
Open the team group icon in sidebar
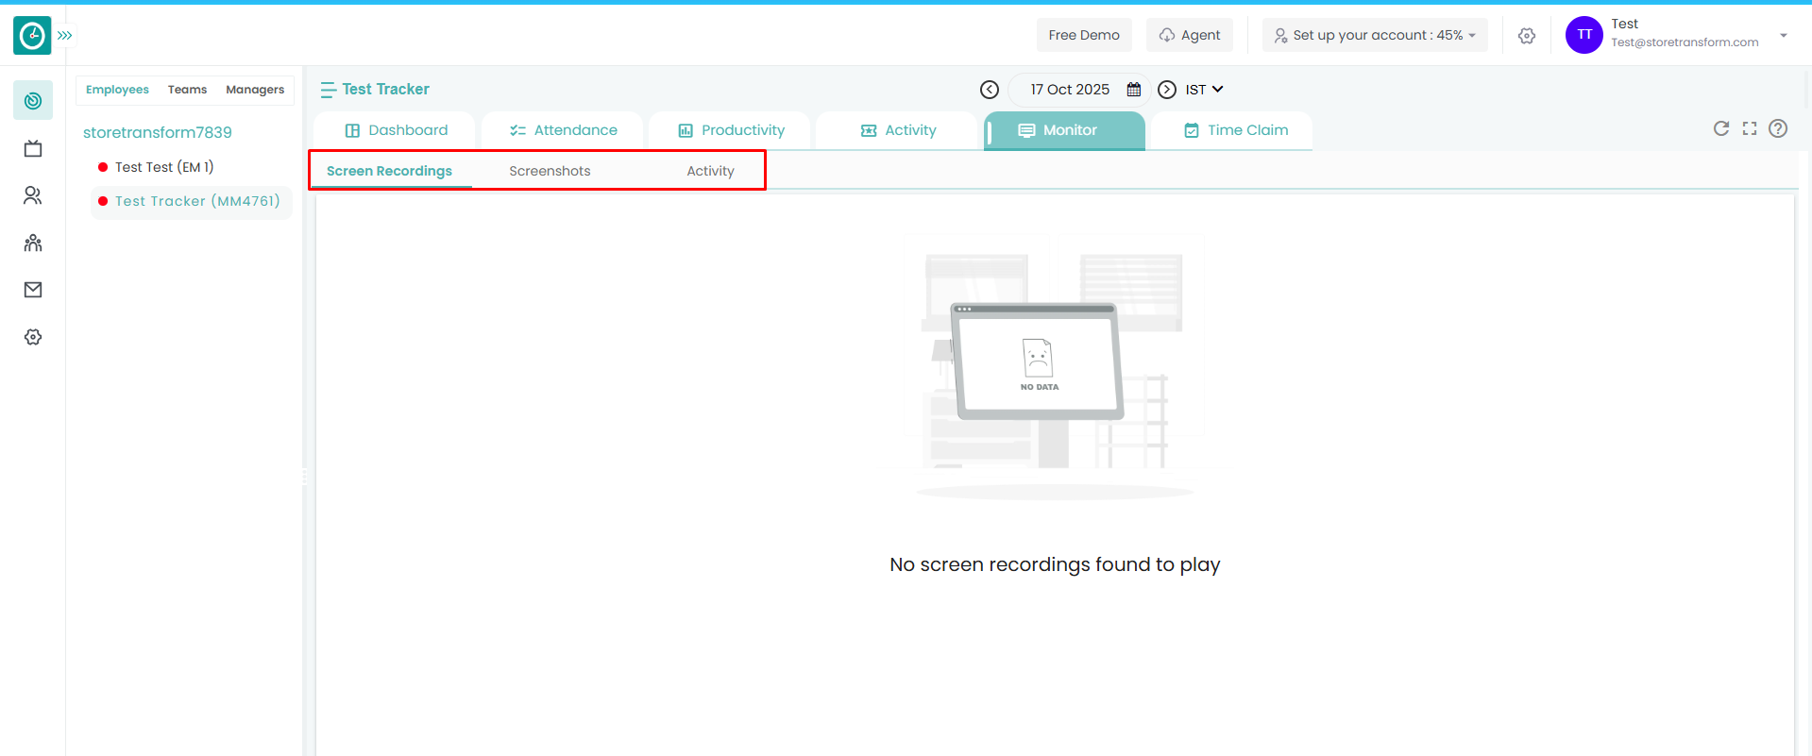(33, 243)
